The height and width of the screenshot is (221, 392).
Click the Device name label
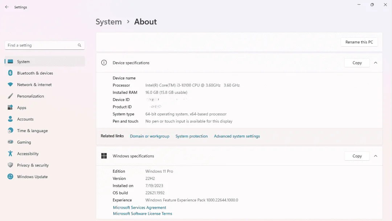click(124, 78)
